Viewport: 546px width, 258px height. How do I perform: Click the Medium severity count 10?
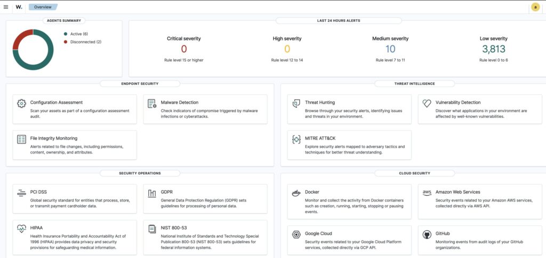[x=390, y=49]
